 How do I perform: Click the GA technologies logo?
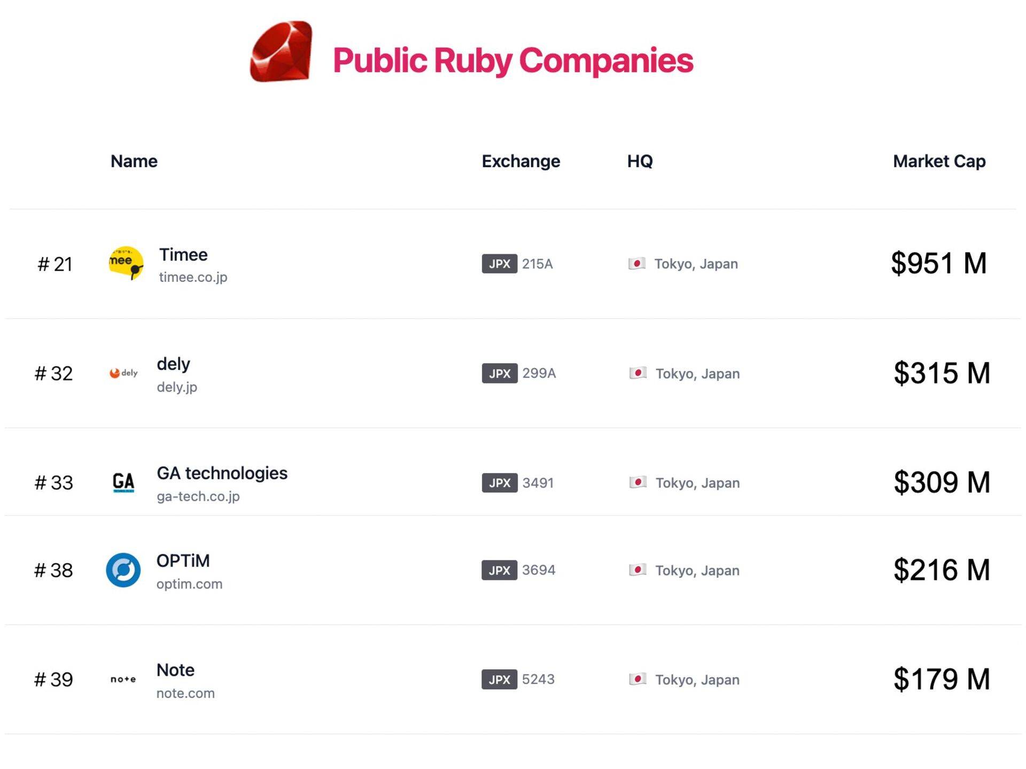(123, 482)
